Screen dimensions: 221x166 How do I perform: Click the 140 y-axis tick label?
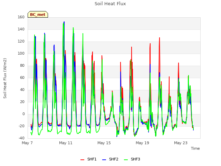(x=21, y=29)
